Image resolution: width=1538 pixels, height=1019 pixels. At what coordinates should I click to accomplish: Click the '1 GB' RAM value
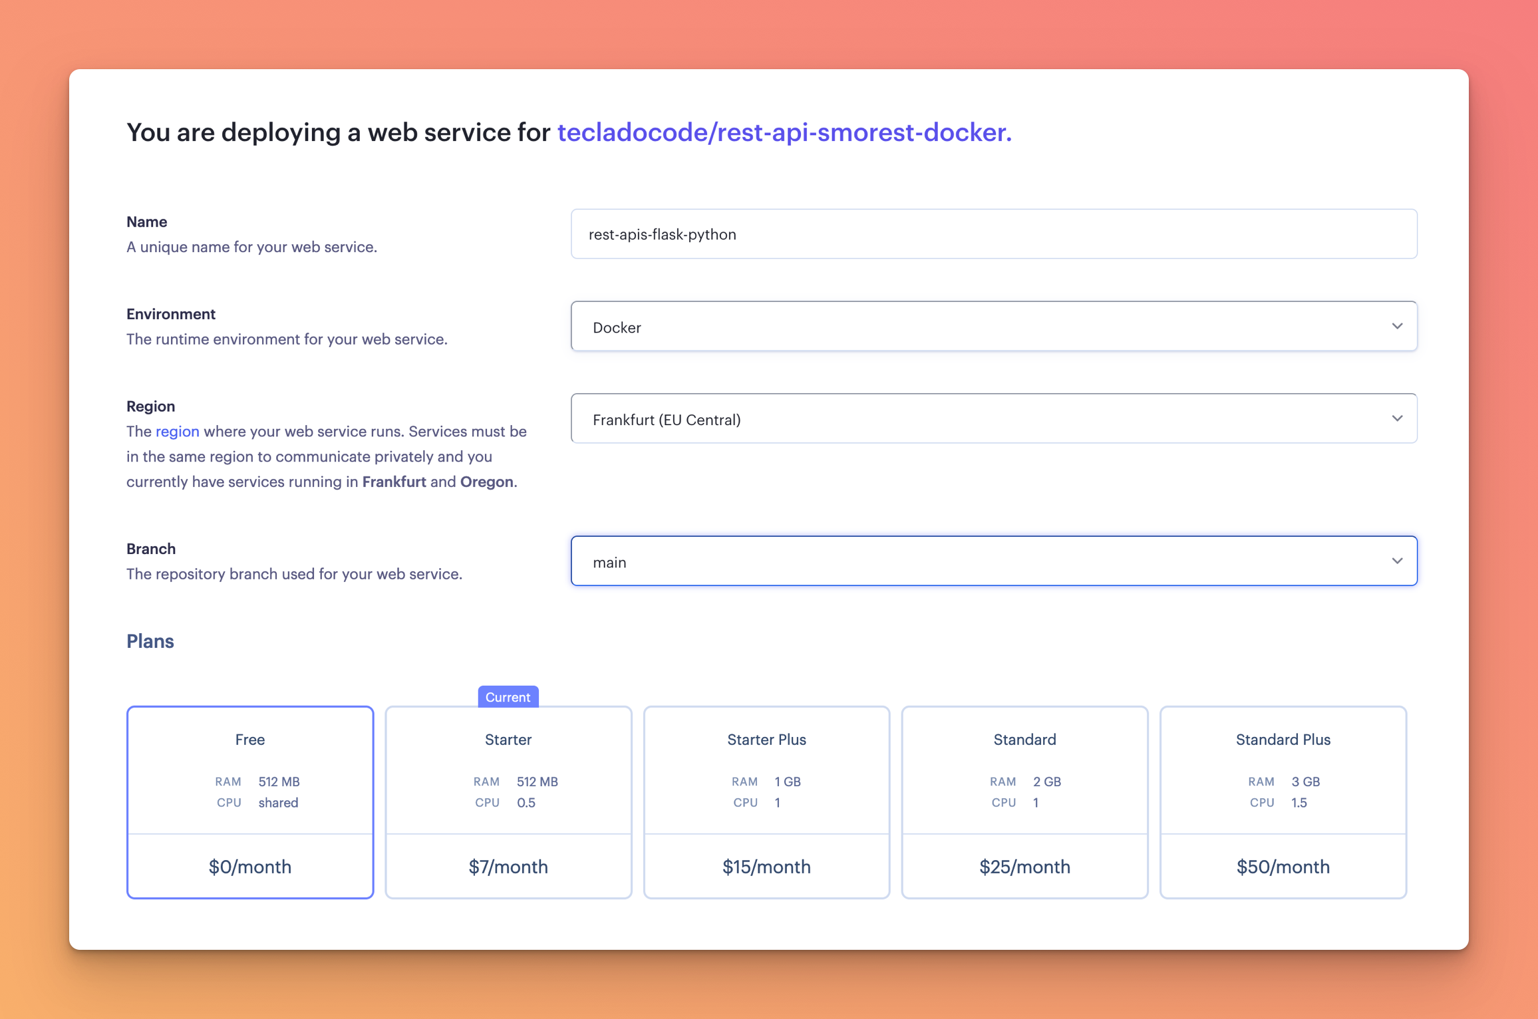(x=788, y=782)
